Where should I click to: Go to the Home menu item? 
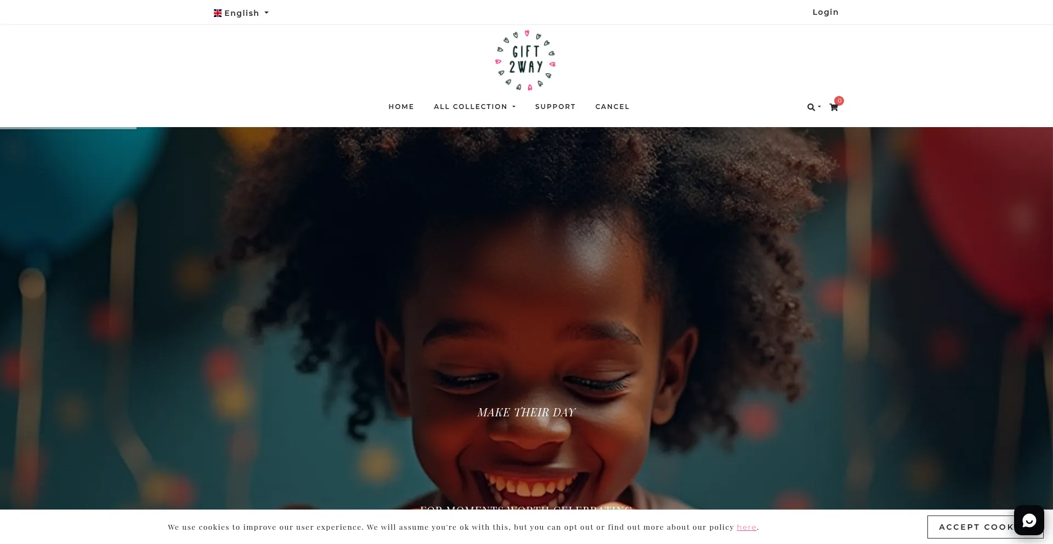point(401,107)
